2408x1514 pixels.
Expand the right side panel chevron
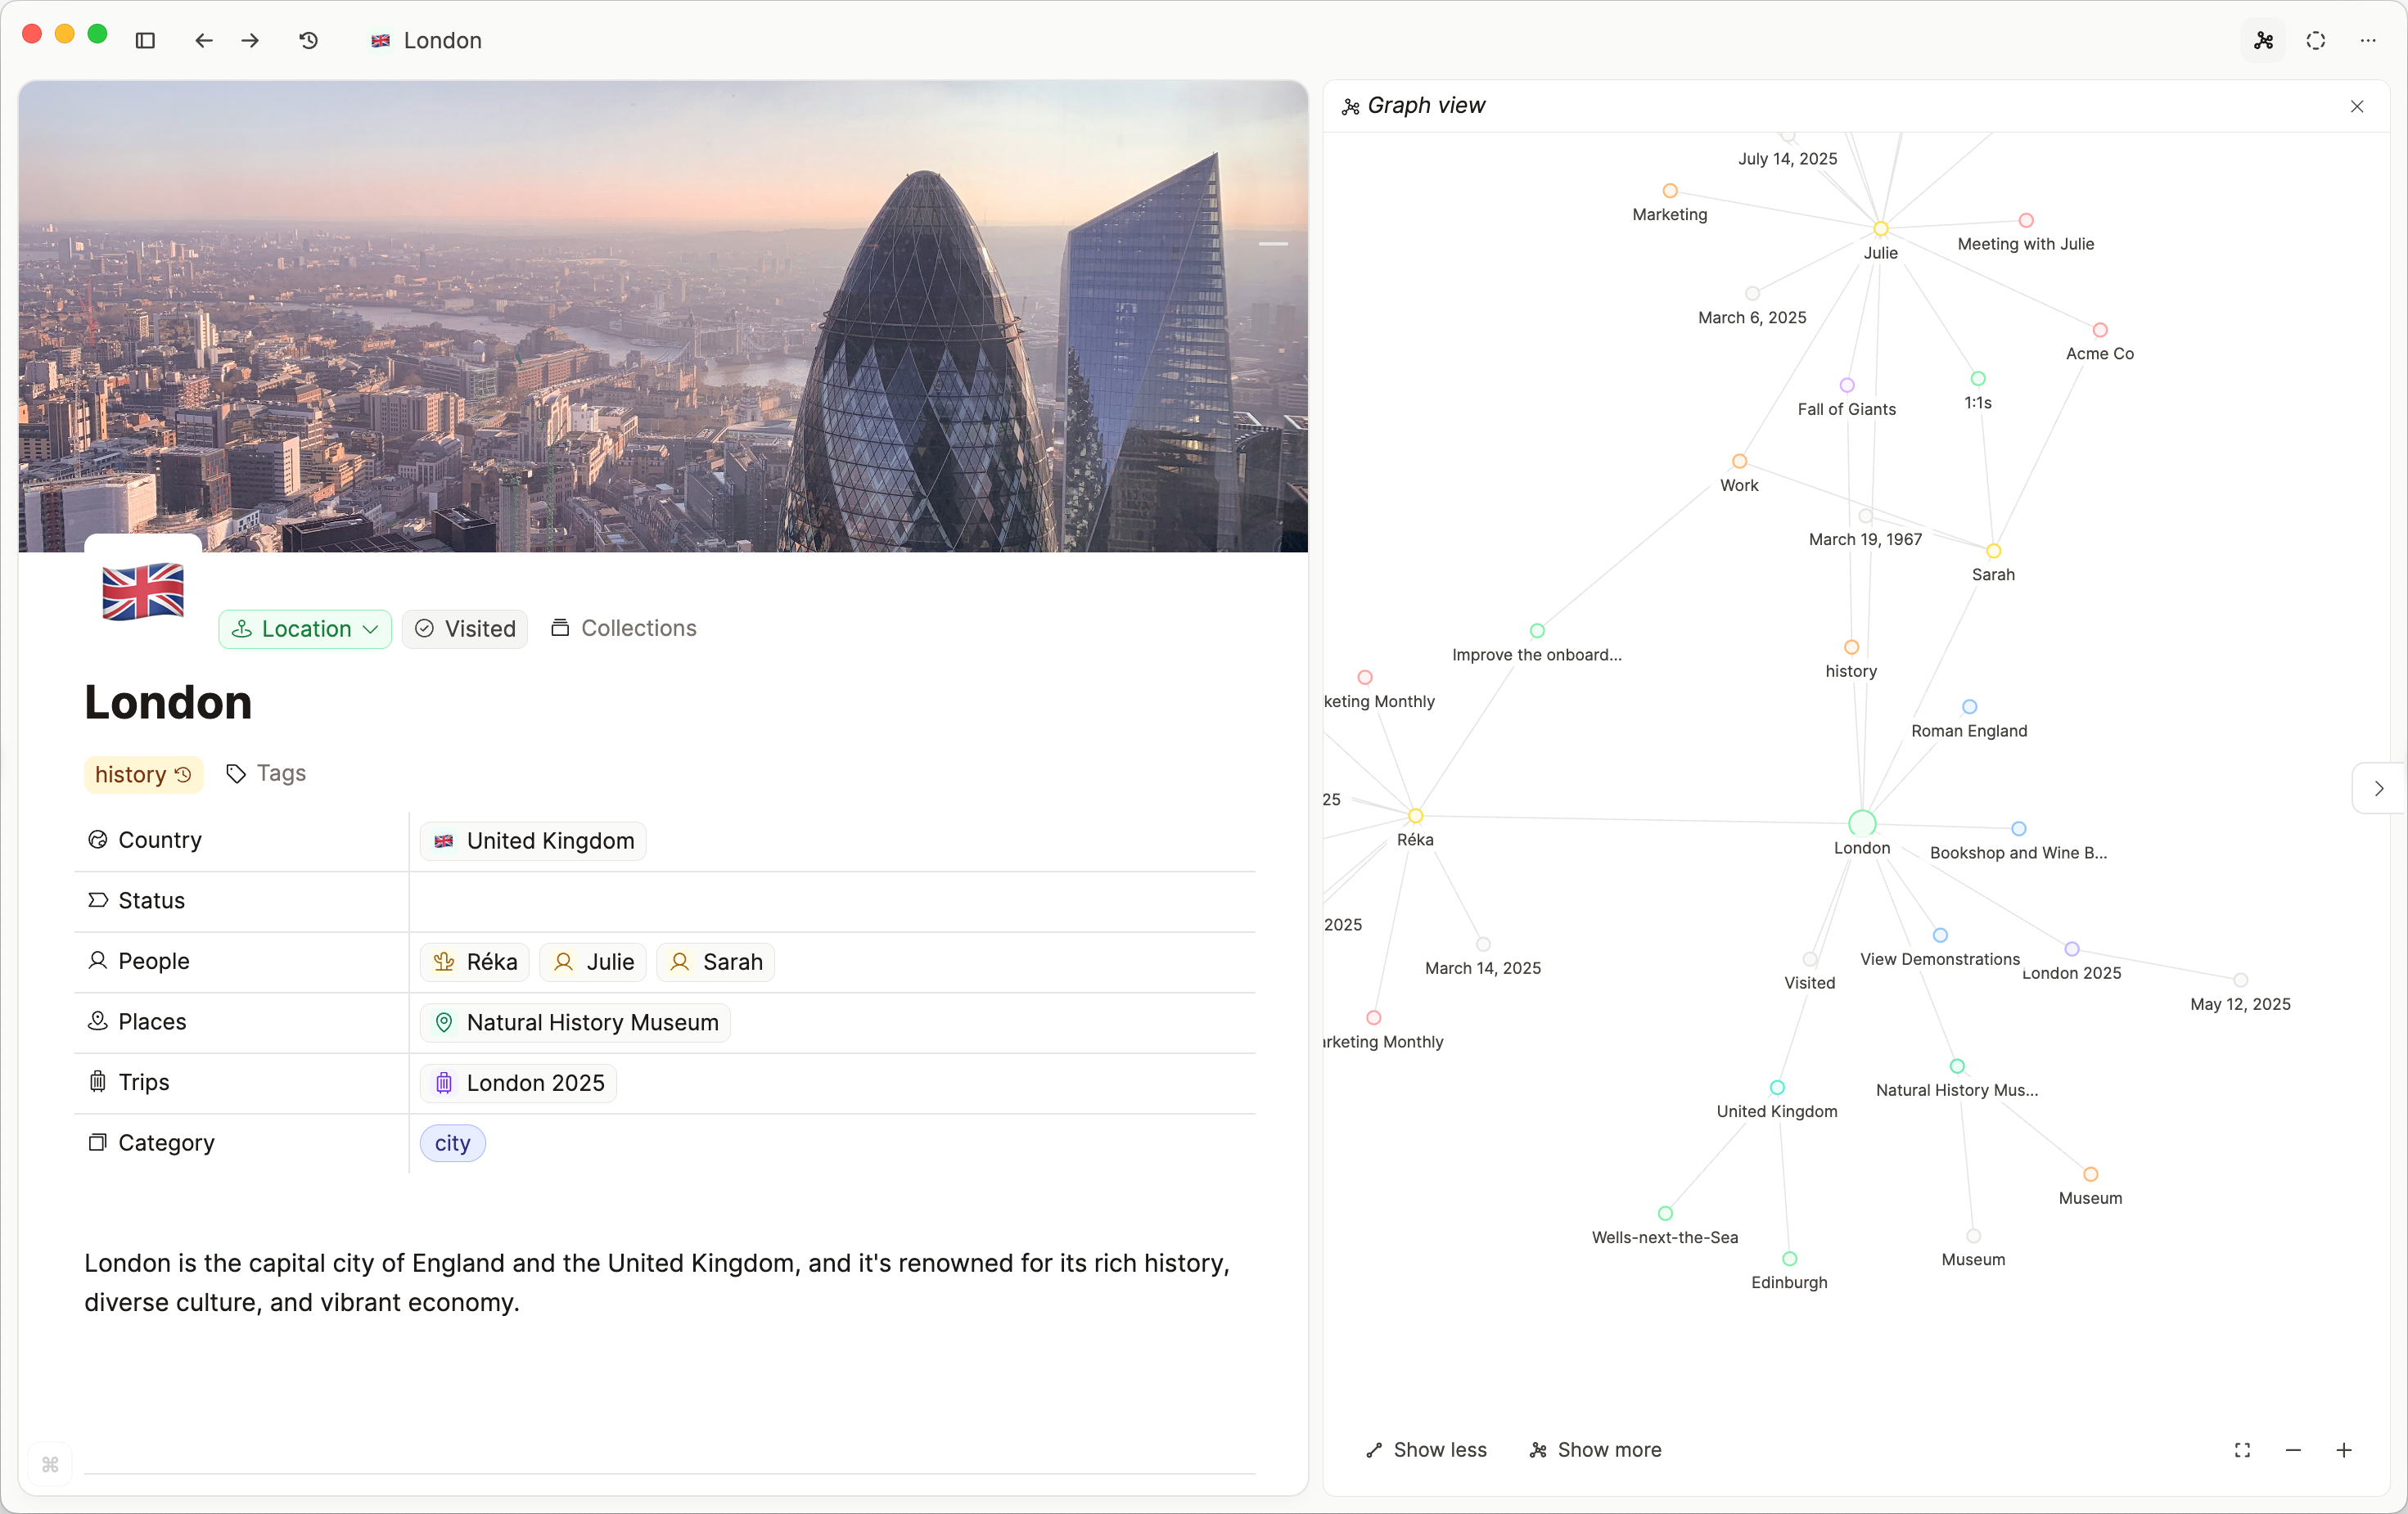pyautogui.click(x=2379, y=789)
